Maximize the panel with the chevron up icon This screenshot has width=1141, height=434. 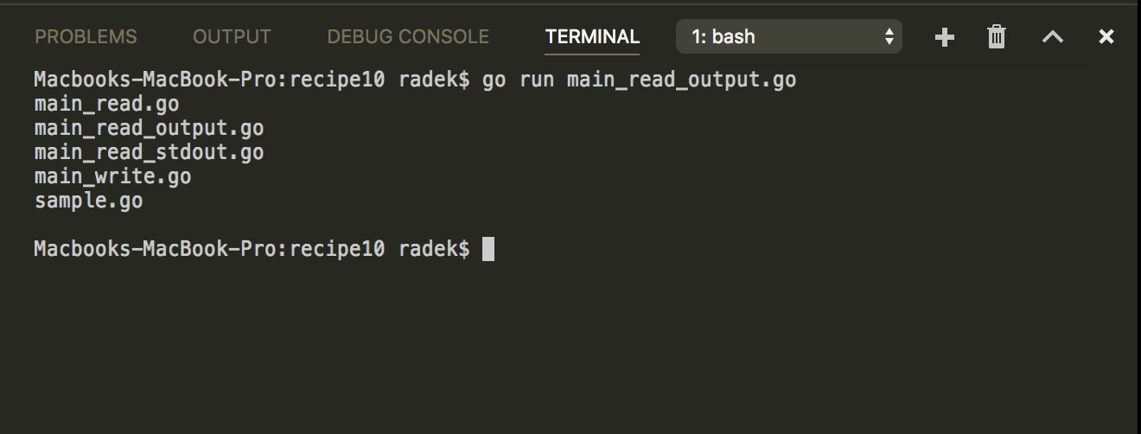[1052, 36]
